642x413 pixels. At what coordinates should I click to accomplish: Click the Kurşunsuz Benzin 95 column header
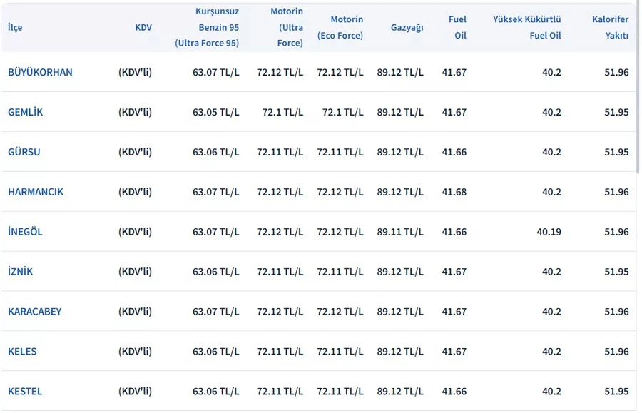(x=207, y=27)
